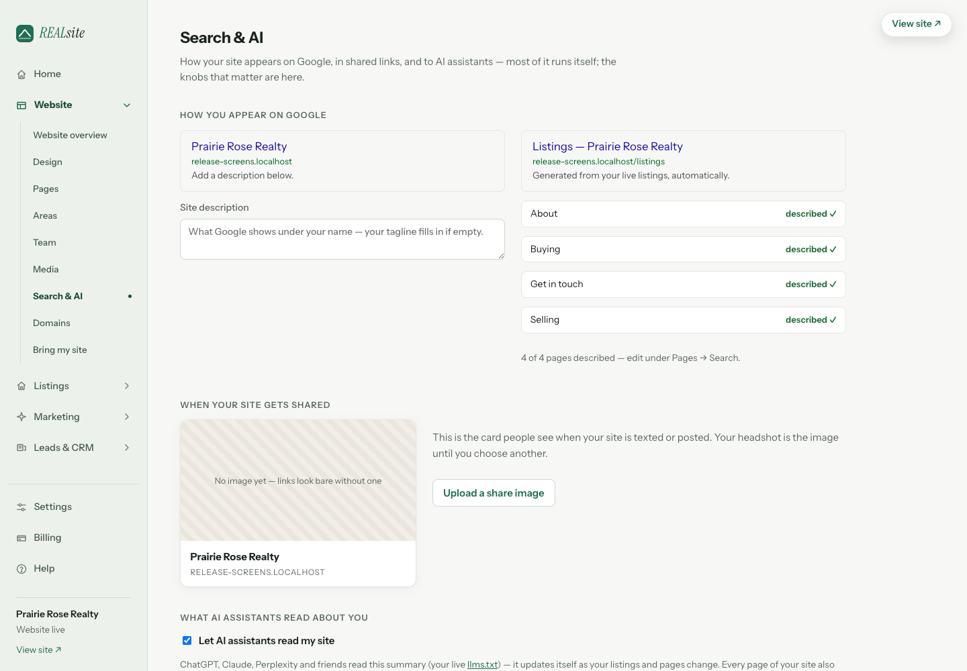967x671 pixels.
Task: Click the Marketing sparkle icon
Action: (21, 417)
